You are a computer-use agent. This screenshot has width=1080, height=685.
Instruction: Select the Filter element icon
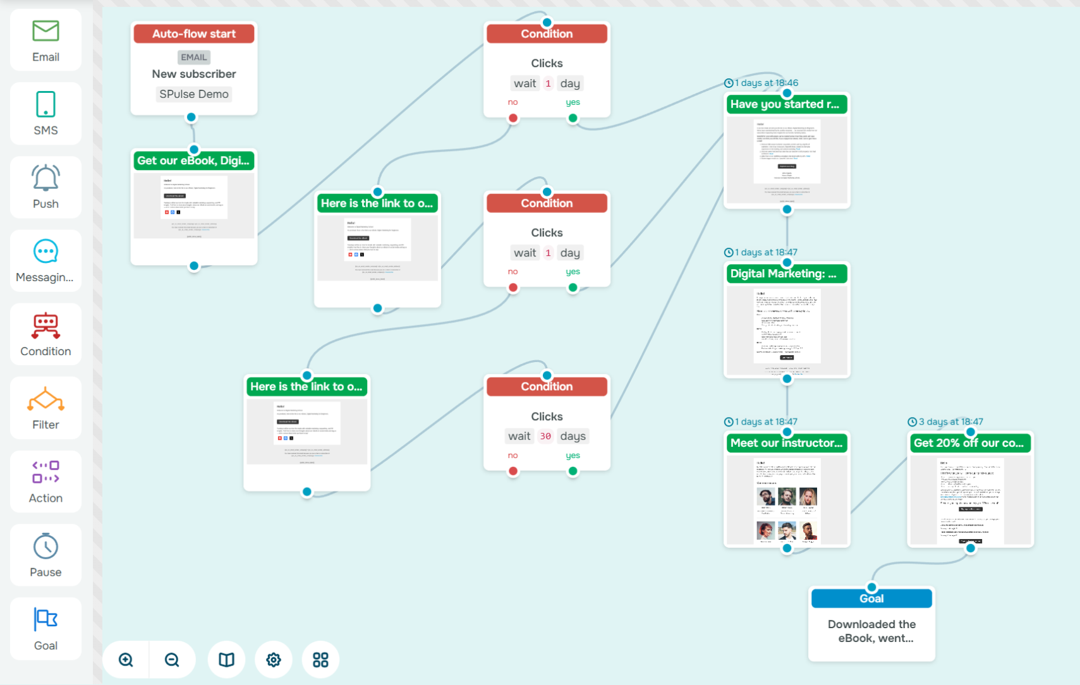[x=45, y=399]
